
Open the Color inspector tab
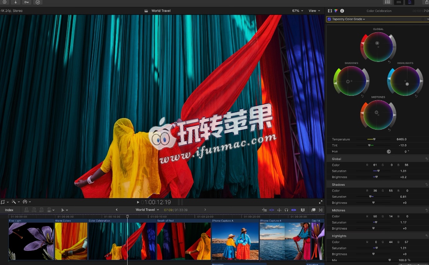click(336, 11)
